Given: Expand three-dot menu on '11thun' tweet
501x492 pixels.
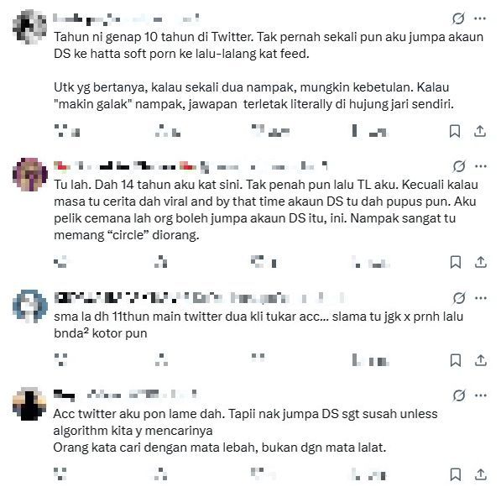Looking at the screenshot, I should point(481,298).
